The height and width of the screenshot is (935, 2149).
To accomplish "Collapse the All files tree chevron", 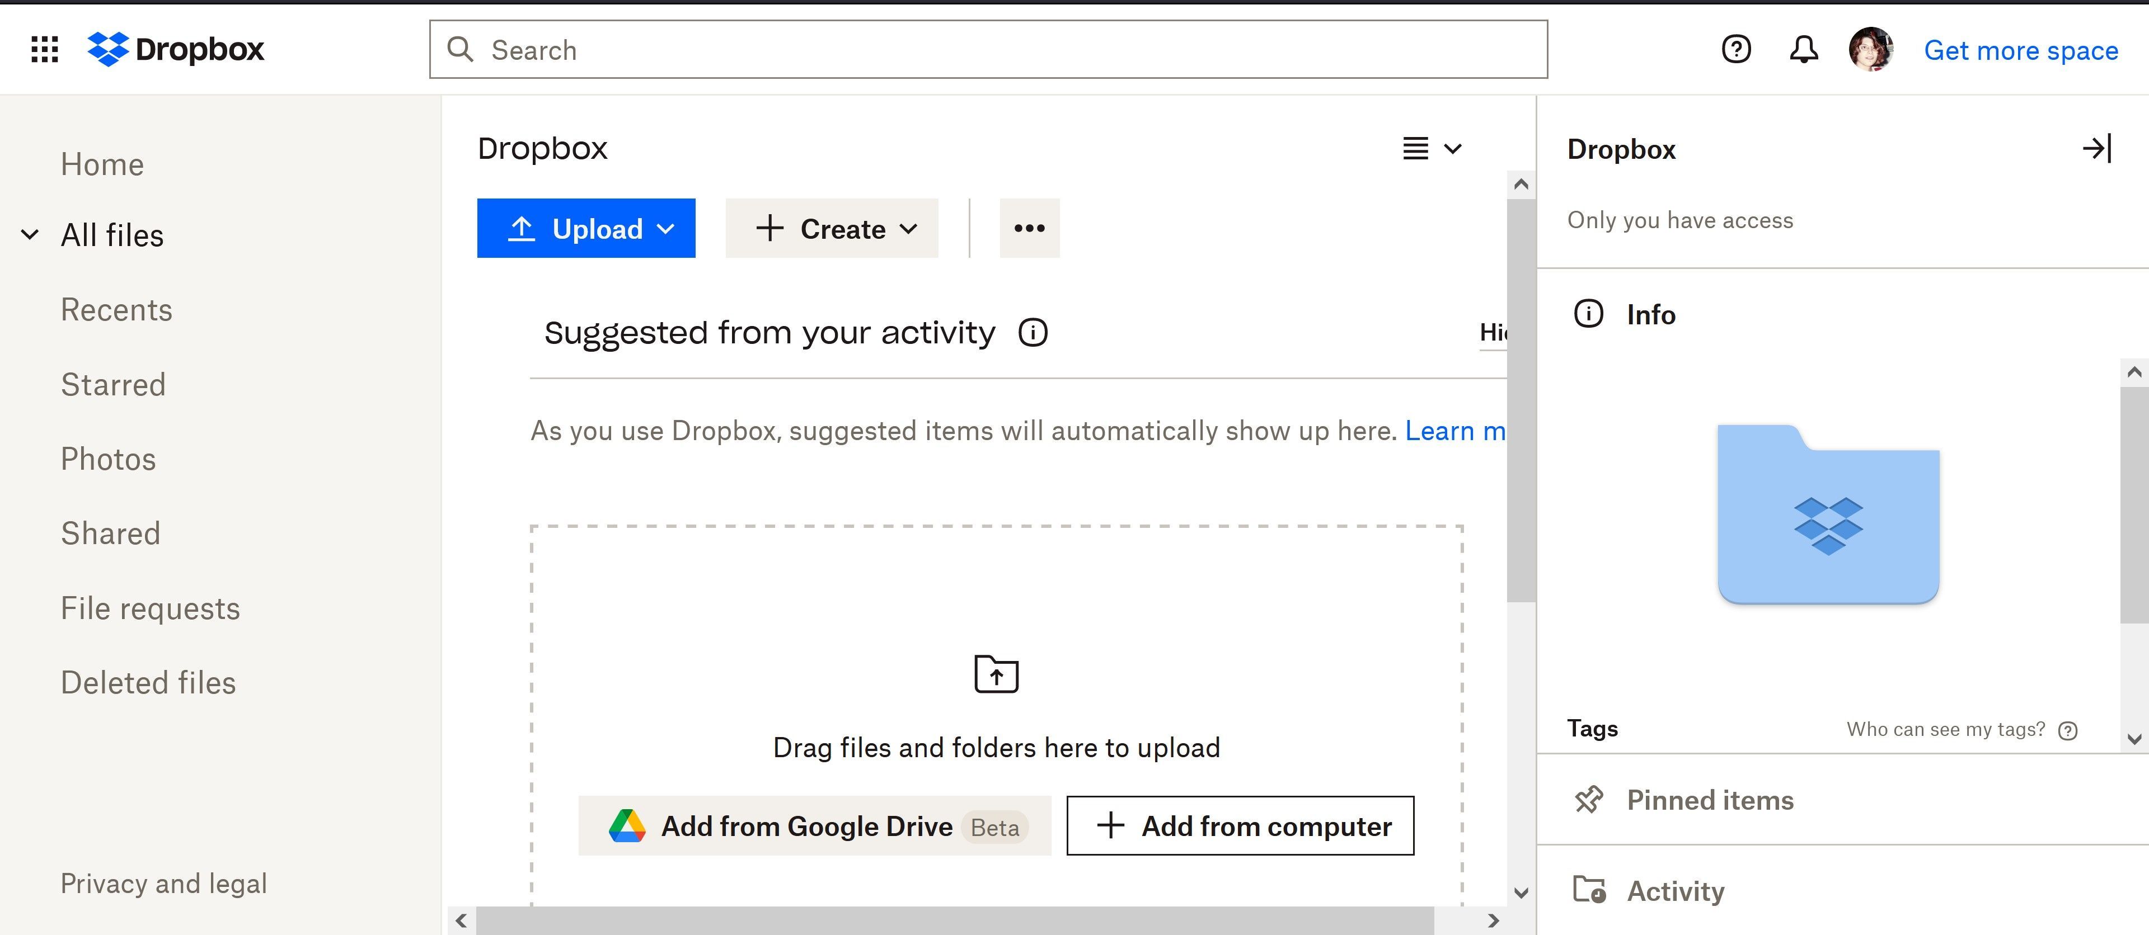I will tap(30, 235).
